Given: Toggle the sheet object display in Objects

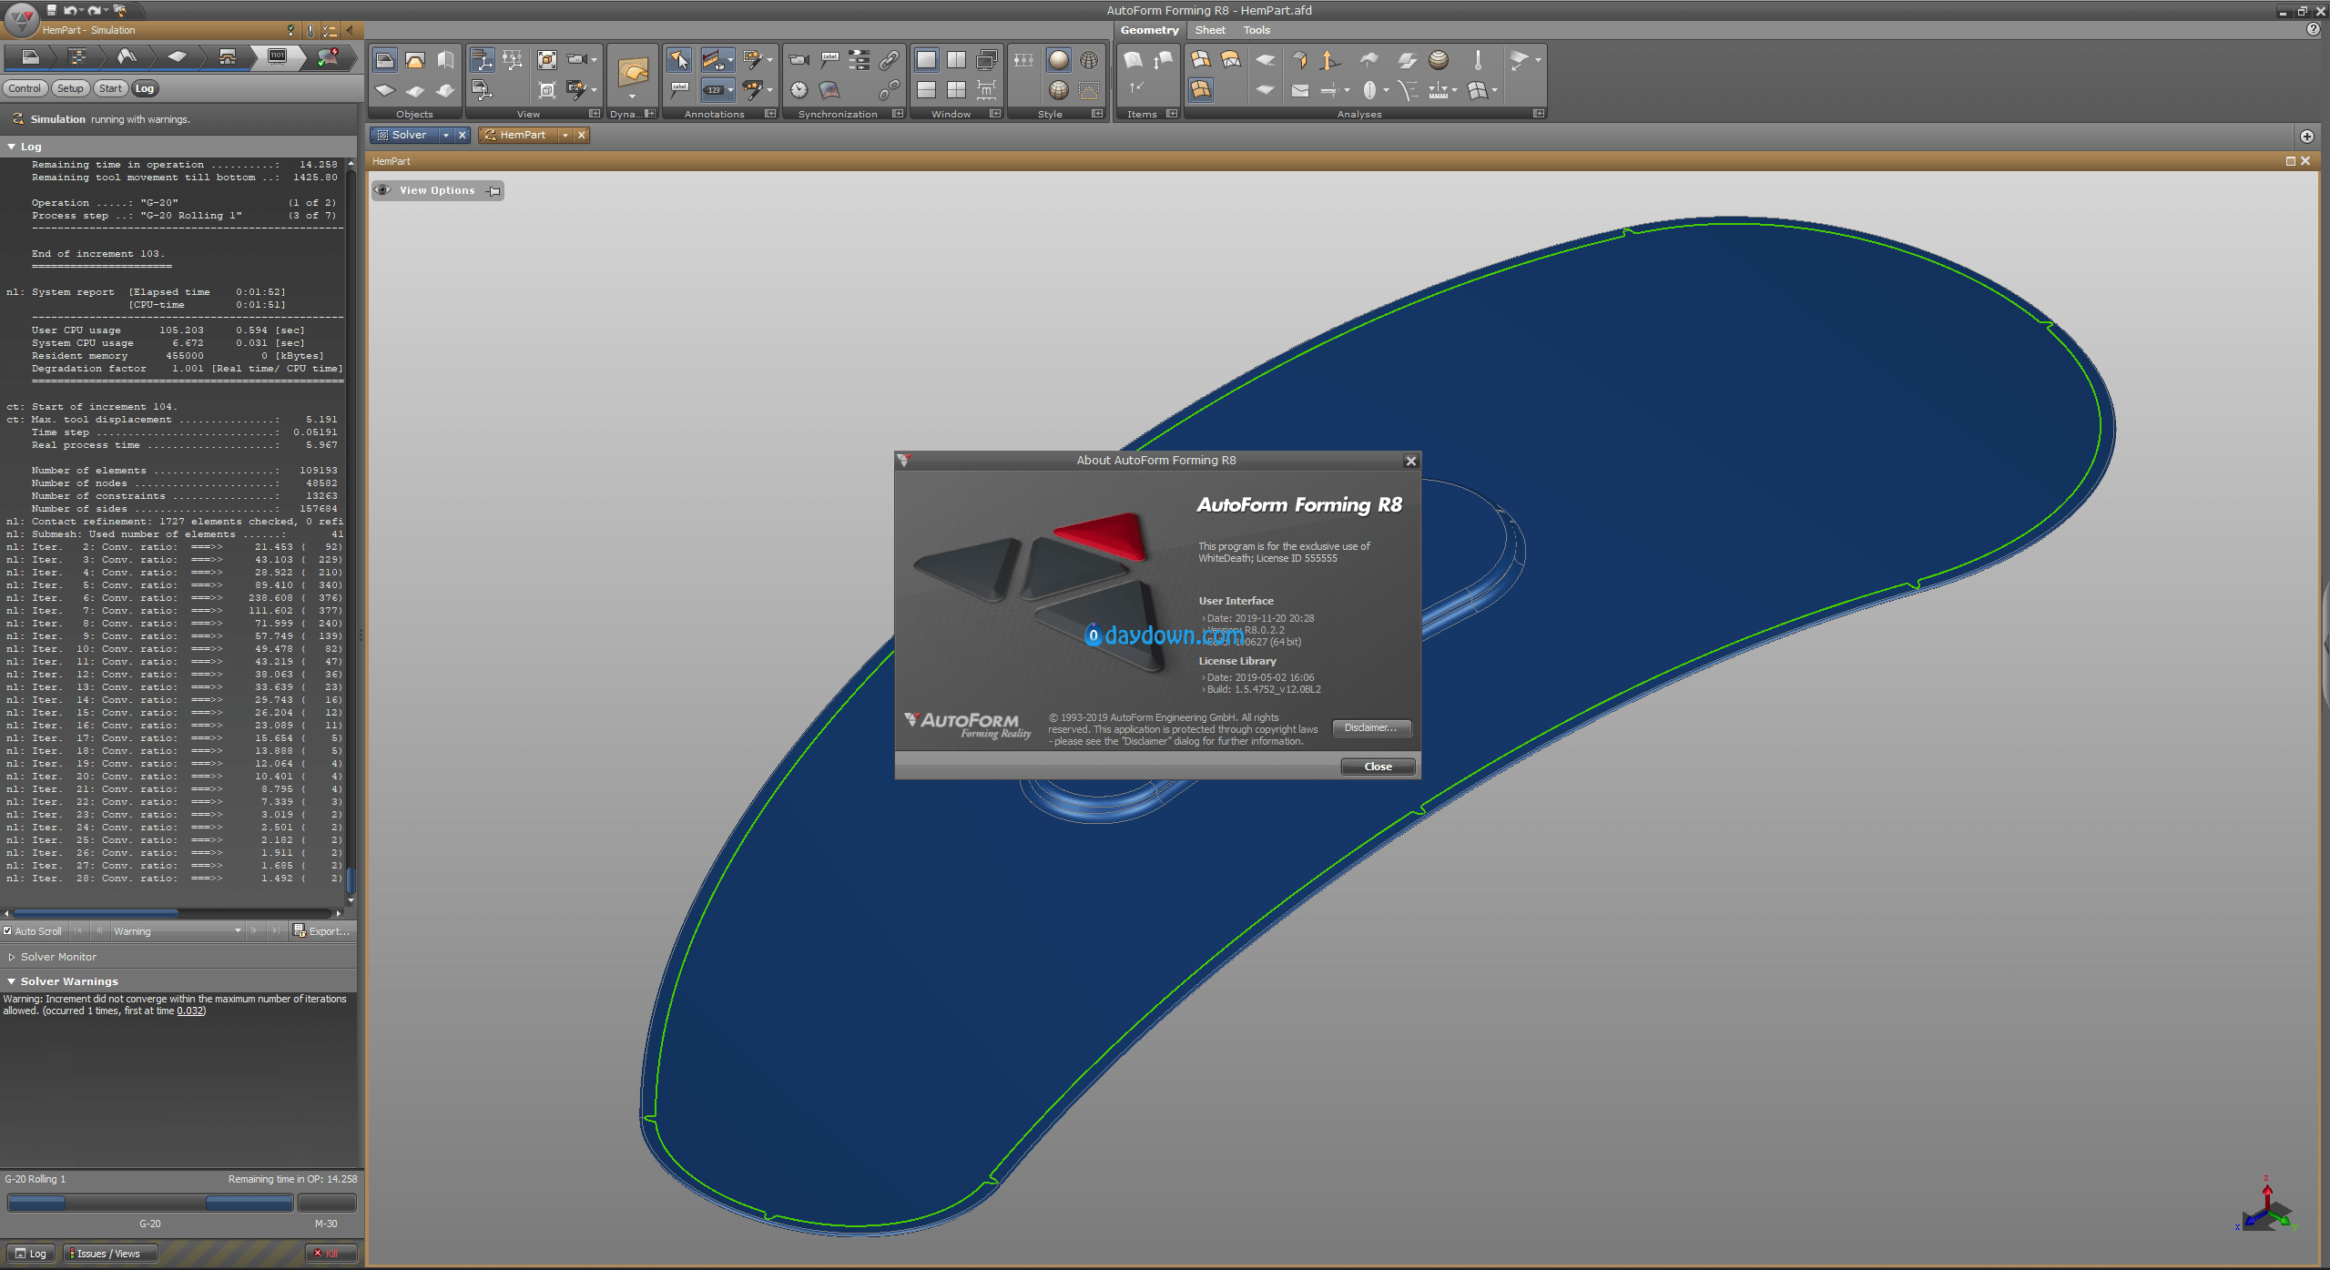Looking at the screenshot, I should (x=385, y=89).
